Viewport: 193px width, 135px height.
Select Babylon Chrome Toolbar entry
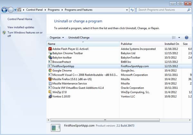pyautogui.click(x=68, y=53)
